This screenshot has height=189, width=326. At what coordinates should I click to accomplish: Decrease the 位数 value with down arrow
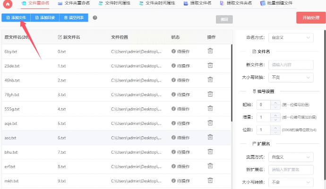click(x=275, y=132)
